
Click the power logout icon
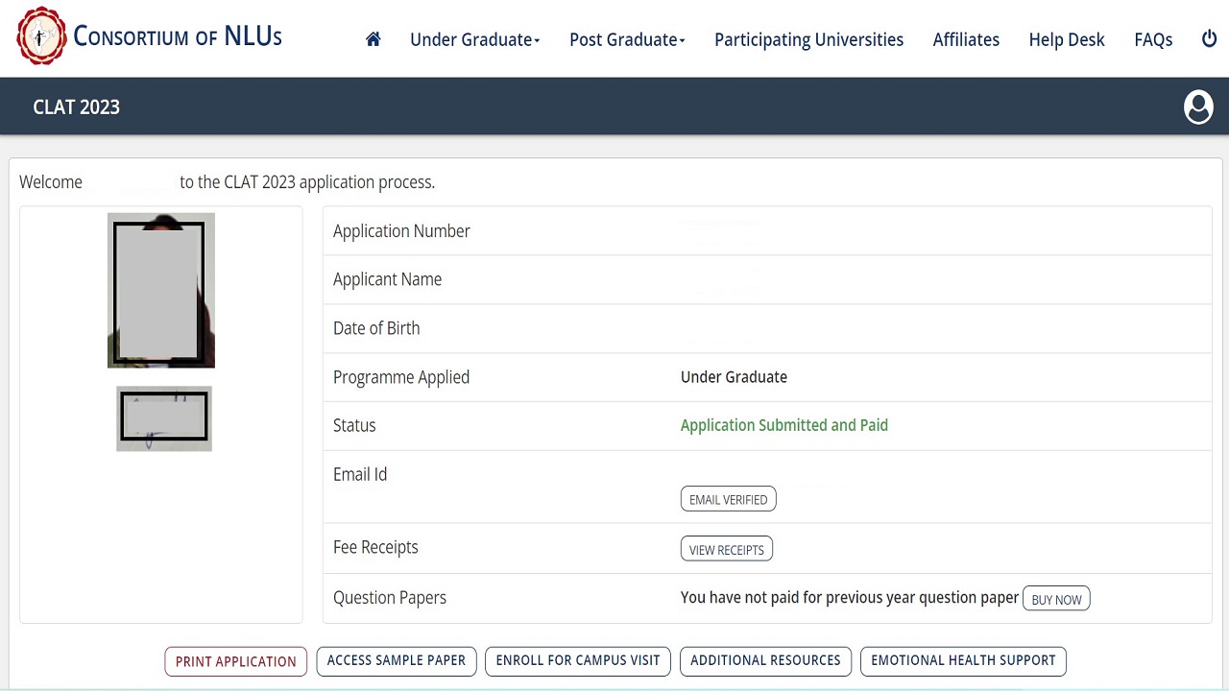coord(1209,39)
